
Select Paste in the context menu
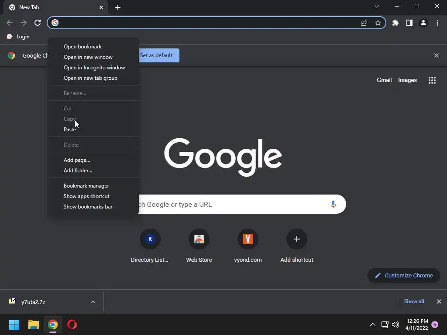[x=93, y=129]
